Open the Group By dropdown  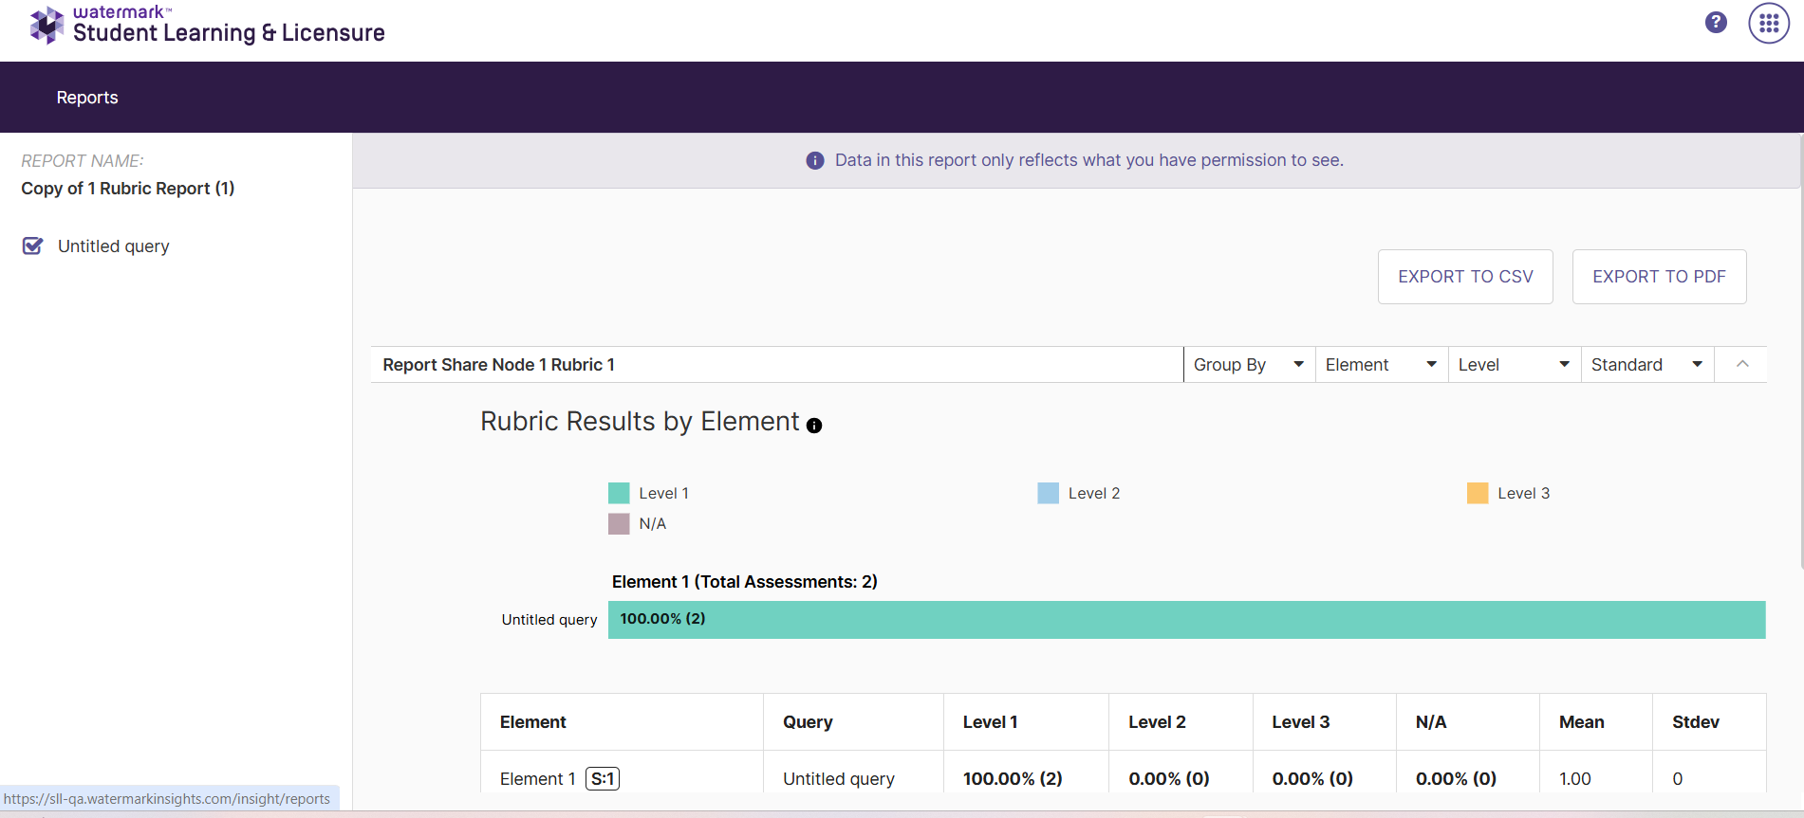1249,365
